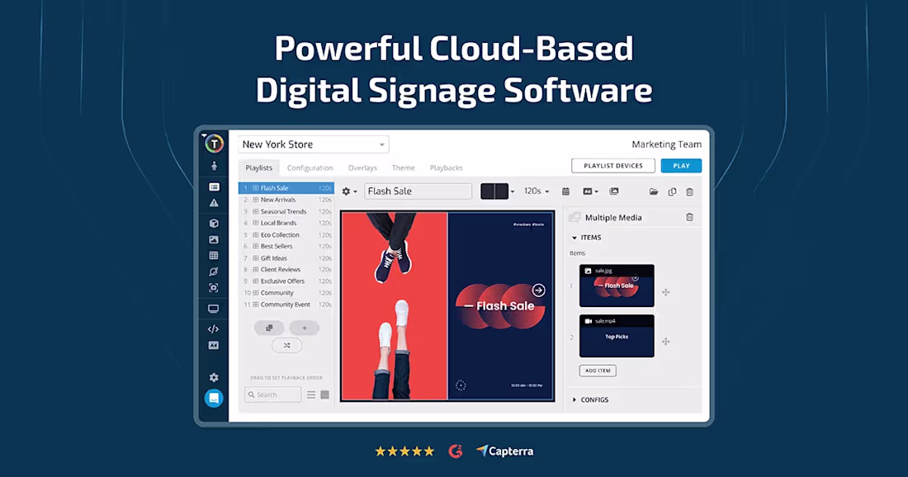
Task: Click move handle beside sale.mp4 item
Action: click(666, 342)
